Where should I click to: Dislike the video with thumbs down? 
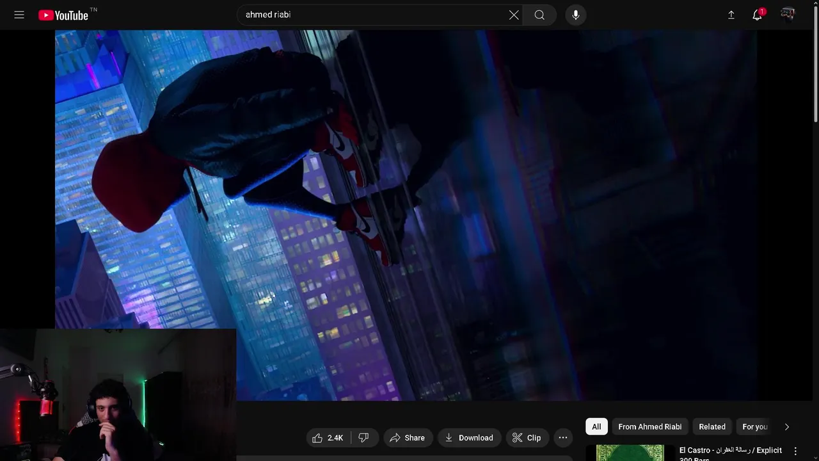[364, 438]
